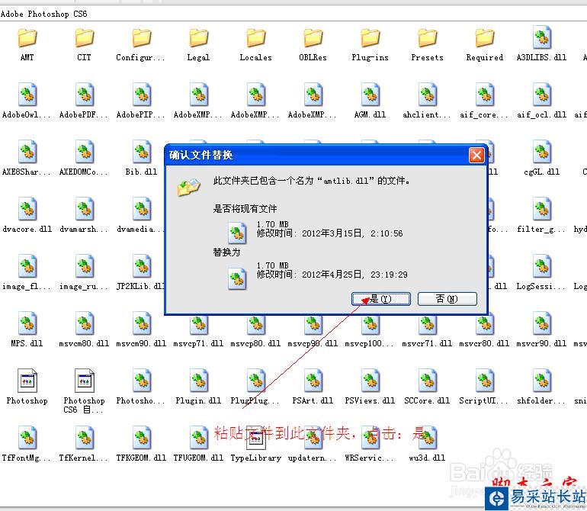Select the Photoshop application icon
The height and width of the screenshot is (511, 587).
pyautogui.click(x=27, y=381)
